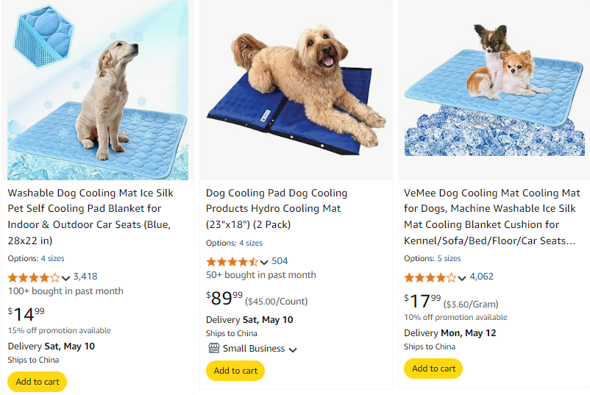Click star rating of the $14.99 mat
Viewport: 590px width, 395px height.
34,277
